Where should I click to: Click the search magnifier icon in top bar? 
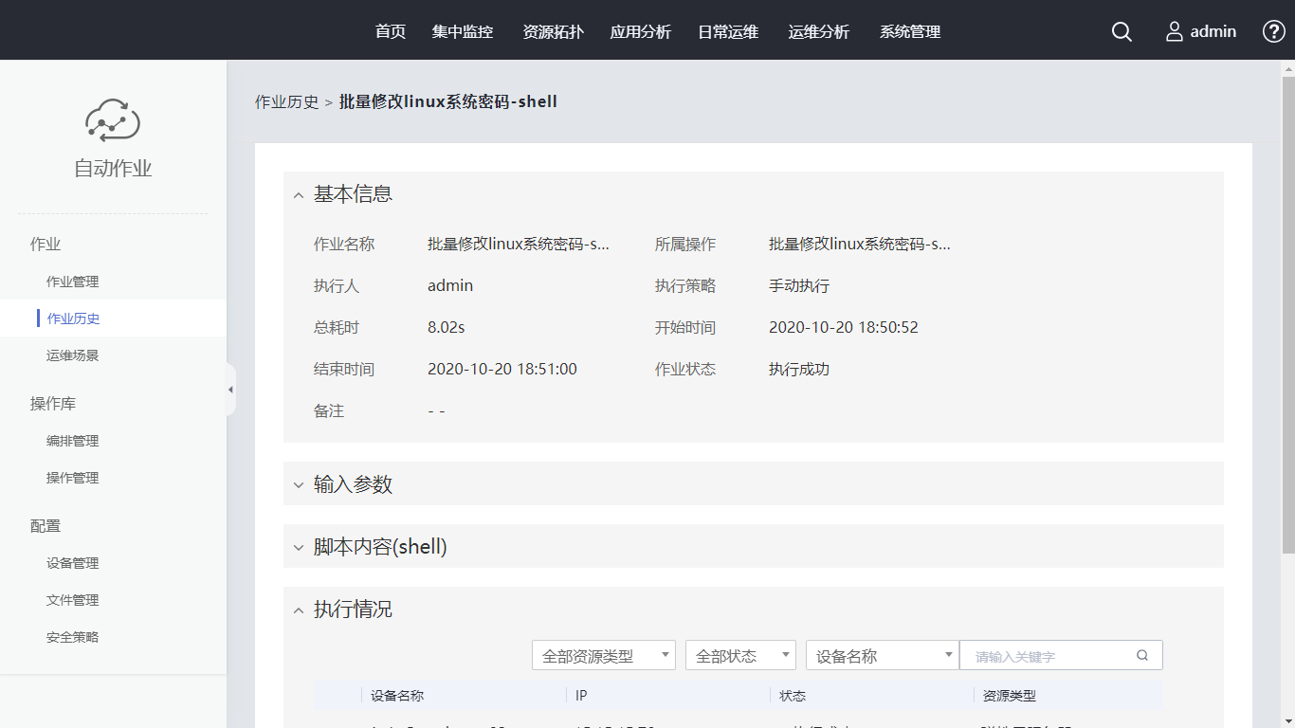click(x=1122, y=31)
